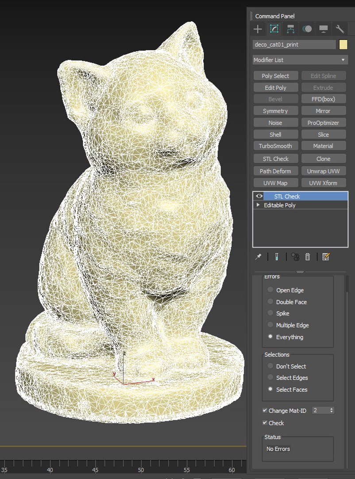Apply TurboSmooth modifier
Viewport: 355px width, 479px height.
pyautogui.click(x=275, y=146)
